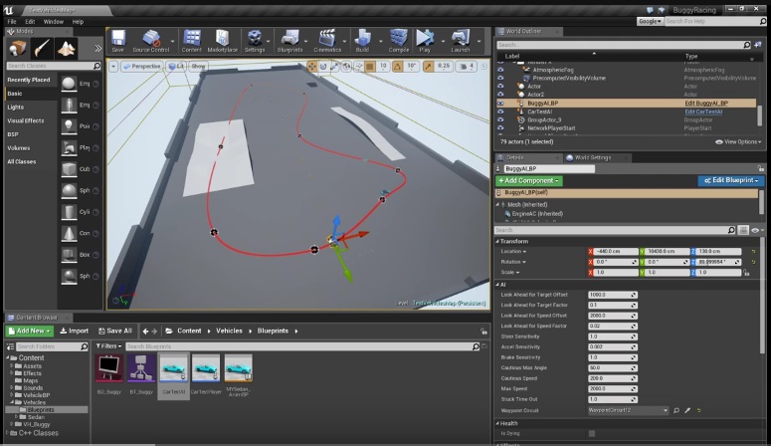The height and width of the screenshot is (446, 771).
Task: Click the Launch toolbar icon
Action: 461,39
